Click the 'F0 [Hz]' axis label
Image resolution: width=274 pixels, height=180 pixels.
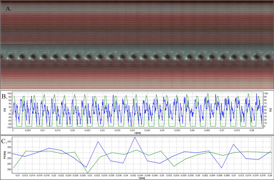(x=4, y=156)
